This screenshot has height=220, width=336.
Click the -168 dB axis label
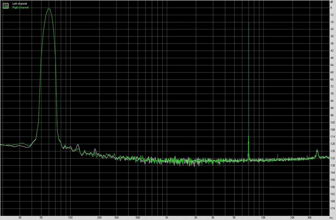332,202
